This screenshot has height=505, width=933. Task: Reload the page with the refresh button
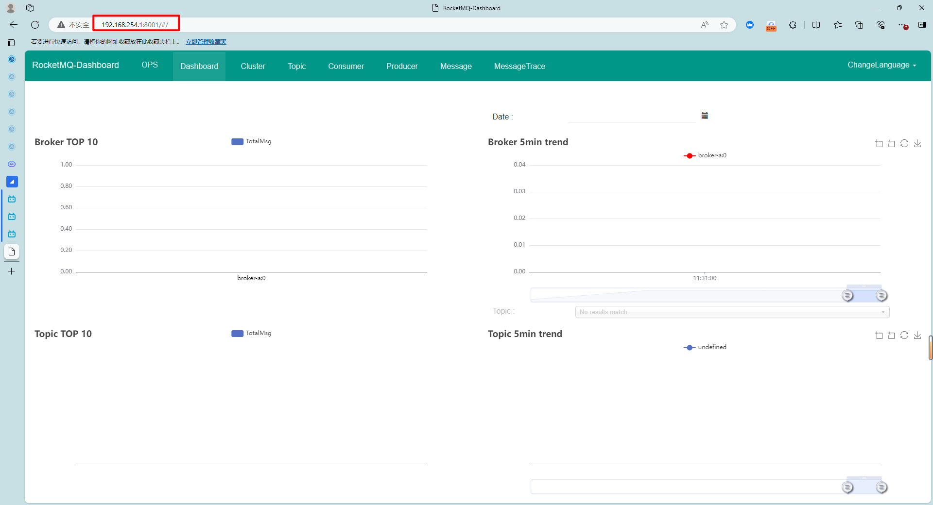pyautogui.click(x=35, y=25)
